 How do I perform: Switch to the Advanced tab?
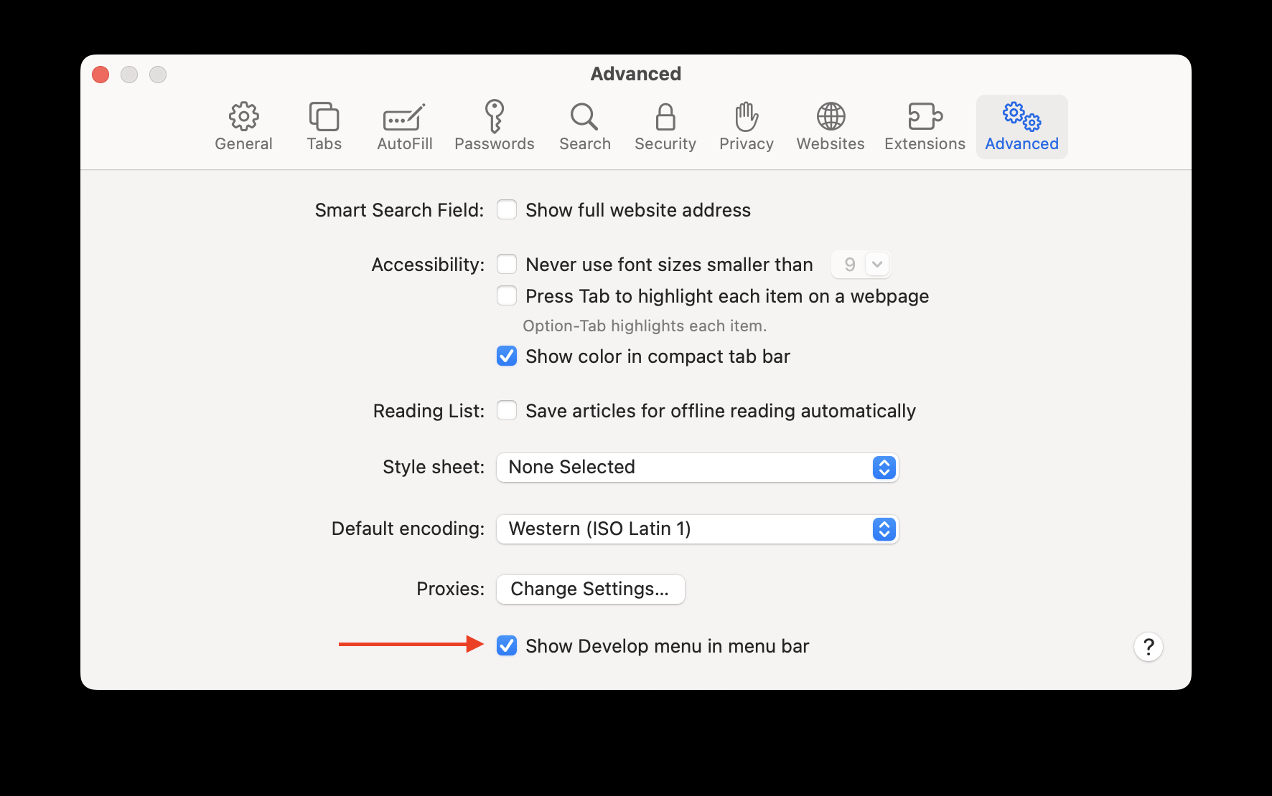[1021, 126]
